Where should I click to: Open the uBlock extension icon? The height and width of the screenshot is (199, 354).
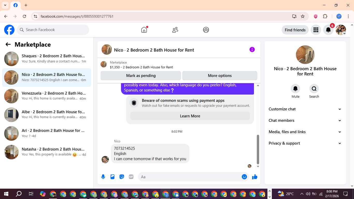point(316,16)
